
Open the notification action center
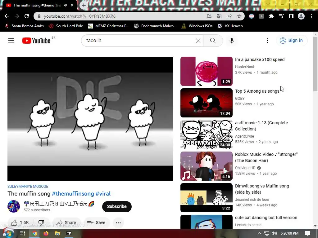click(308, 233)
